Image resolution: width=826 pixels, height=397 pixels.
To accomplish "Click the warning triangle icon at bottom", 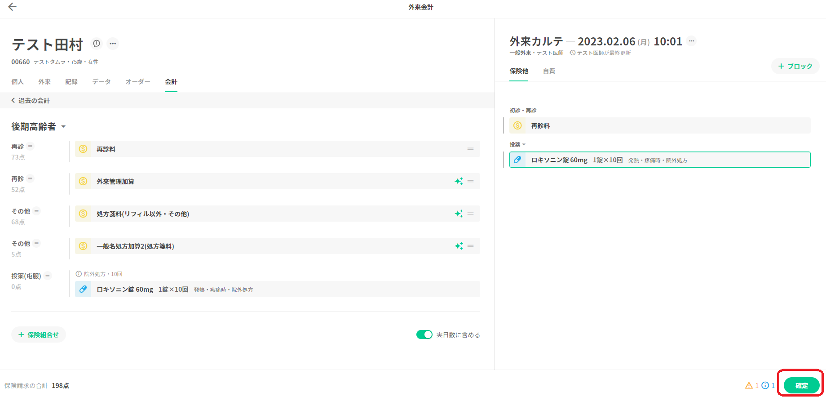I will pyautogui.click(x=749, y=385).
